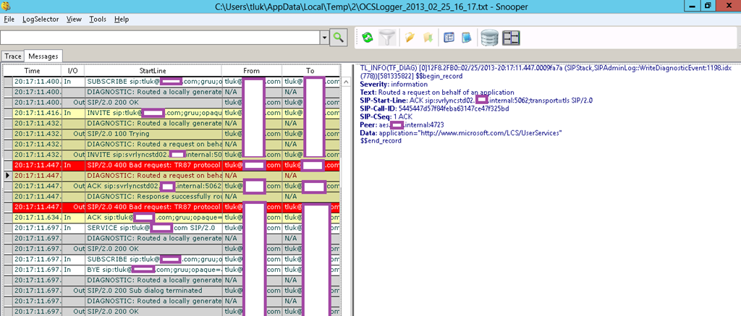Screen dimensions: 741x316
Task: Click the search magnifier button
Action: pyautogui.click(x=338, y=38)
